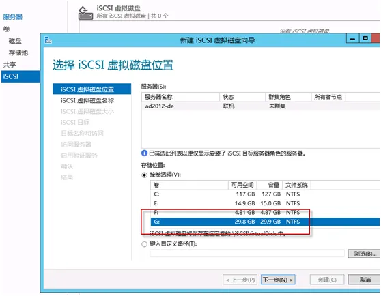
Task: Select the 键入自定义路径 radio button
Action: point(144,244)
